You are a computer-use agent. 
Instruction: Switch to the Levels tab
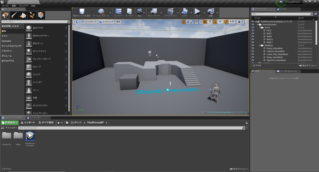283,9
